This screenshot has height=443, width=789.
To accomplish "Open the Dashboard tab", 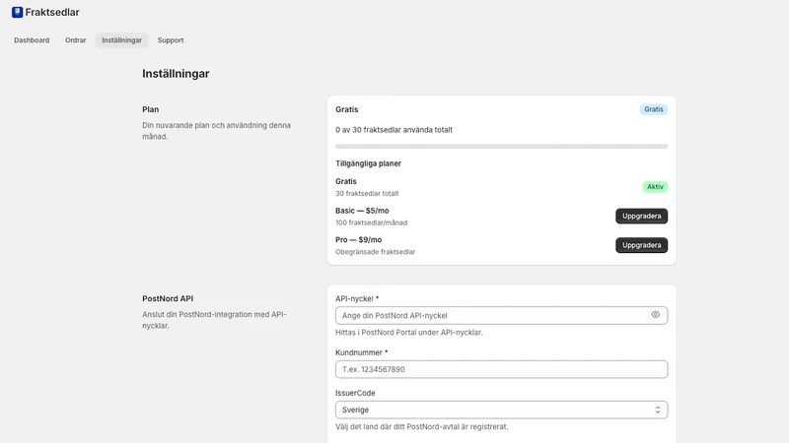I will point(32,40).
